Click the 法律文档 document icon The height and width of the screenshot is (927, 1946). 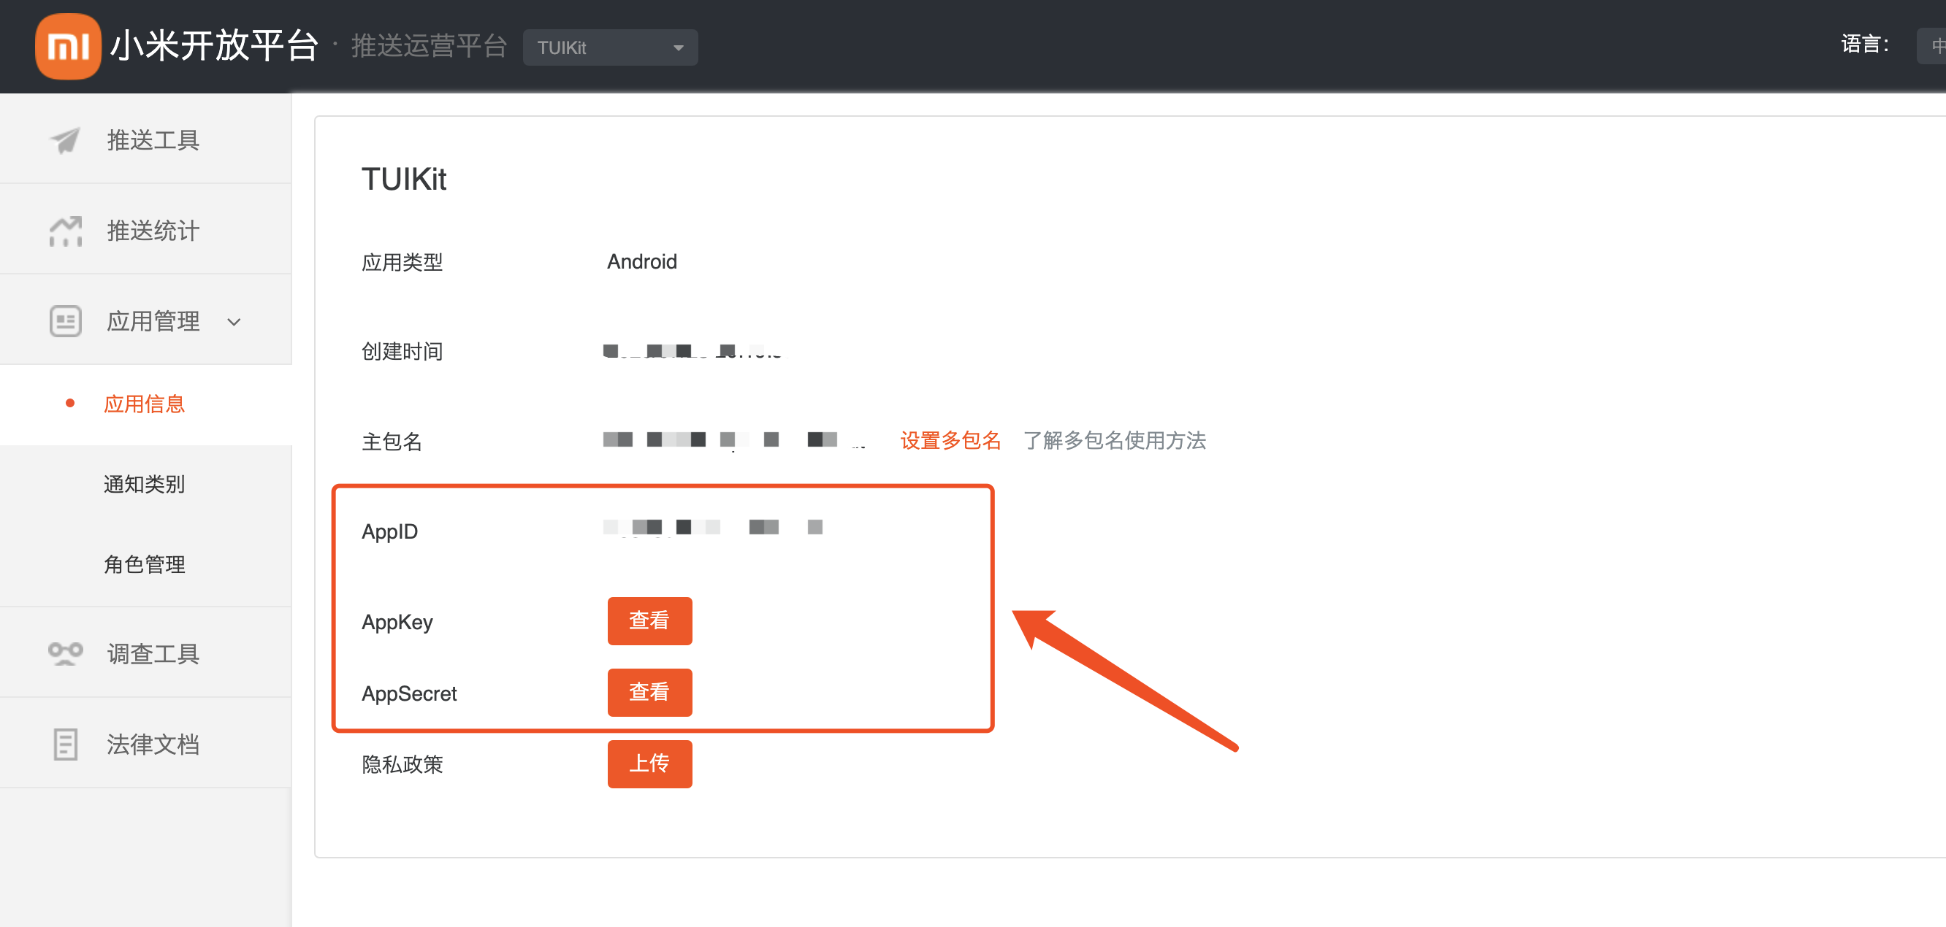65,745
